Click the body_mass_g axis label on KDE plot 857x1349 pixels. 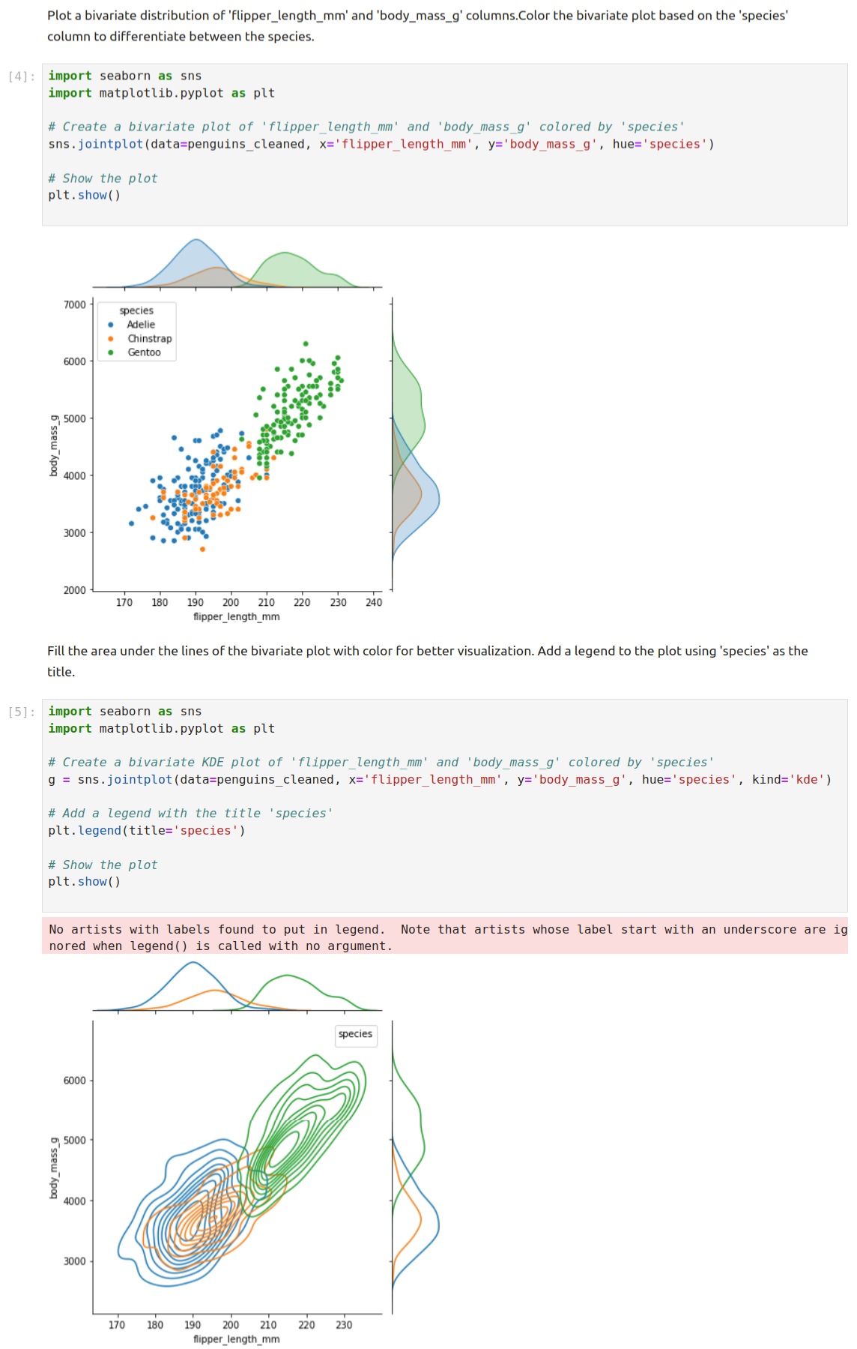[53, 1168]
